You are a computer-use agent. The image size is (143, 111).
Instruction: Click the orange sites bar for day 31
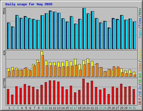click(x=135, y=76)
